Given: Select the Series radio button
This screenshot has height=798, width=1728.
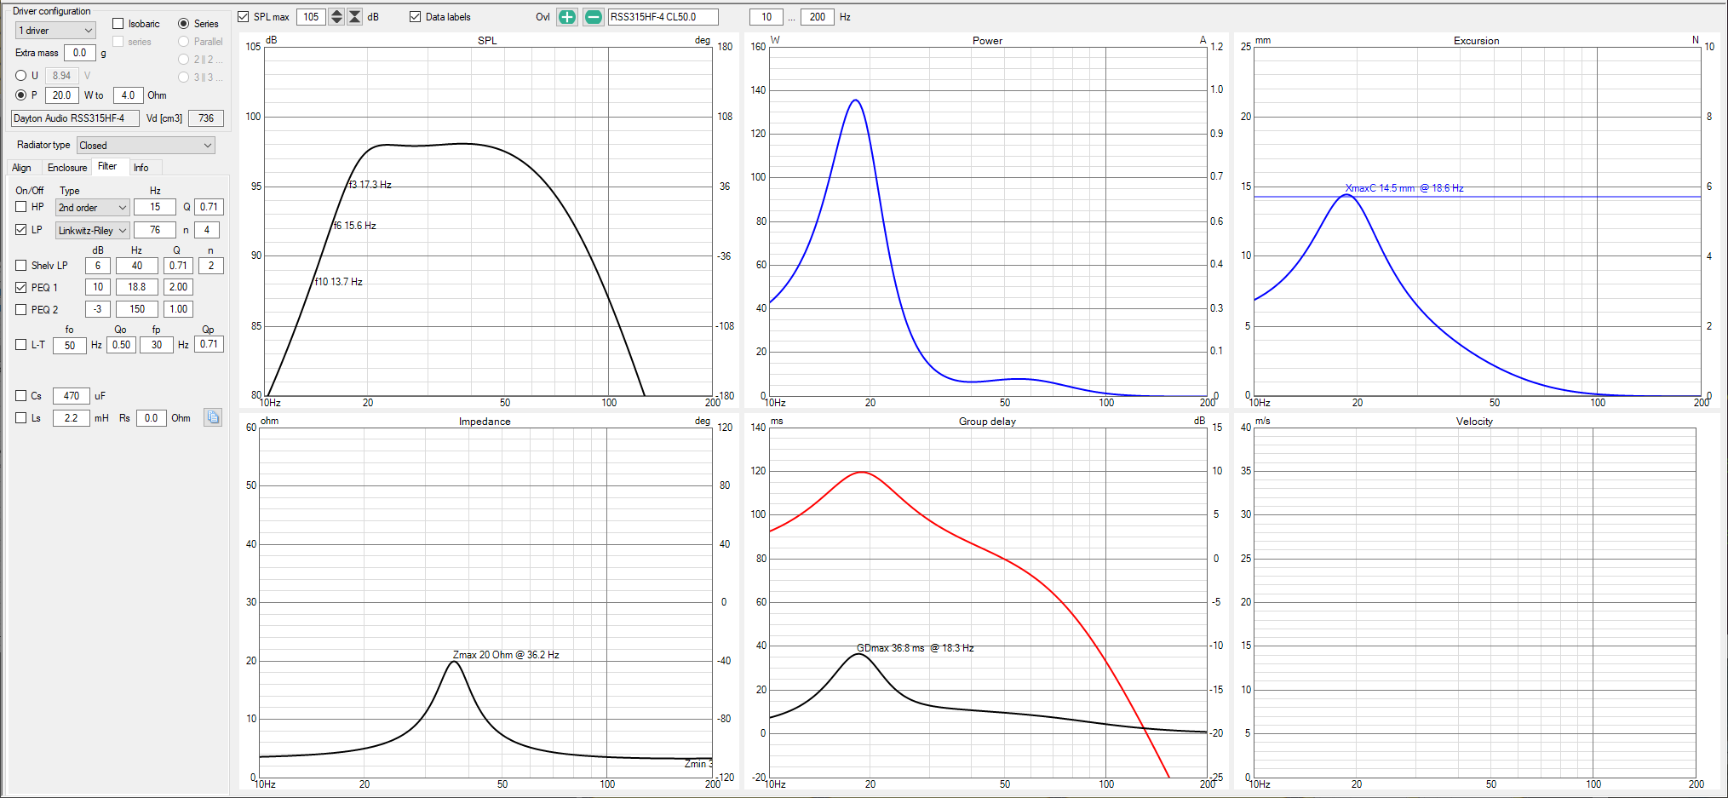Looking at the screenshot, I should [x=183, y=24].
